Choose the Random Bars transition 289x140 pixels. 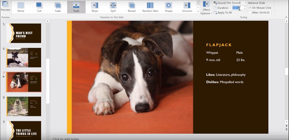(150, 7)
